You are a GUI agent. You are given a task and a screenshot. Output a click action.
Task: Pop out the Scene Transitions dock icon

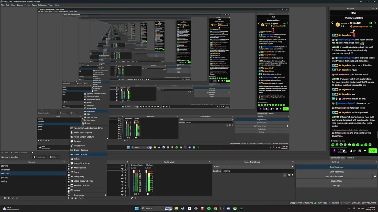[293, 162]
